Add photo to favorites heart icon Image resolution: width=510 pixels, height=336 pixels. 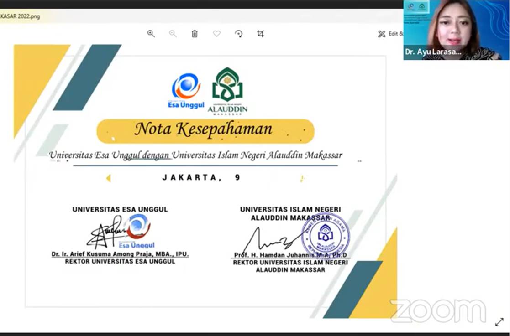tap(216, 33)
